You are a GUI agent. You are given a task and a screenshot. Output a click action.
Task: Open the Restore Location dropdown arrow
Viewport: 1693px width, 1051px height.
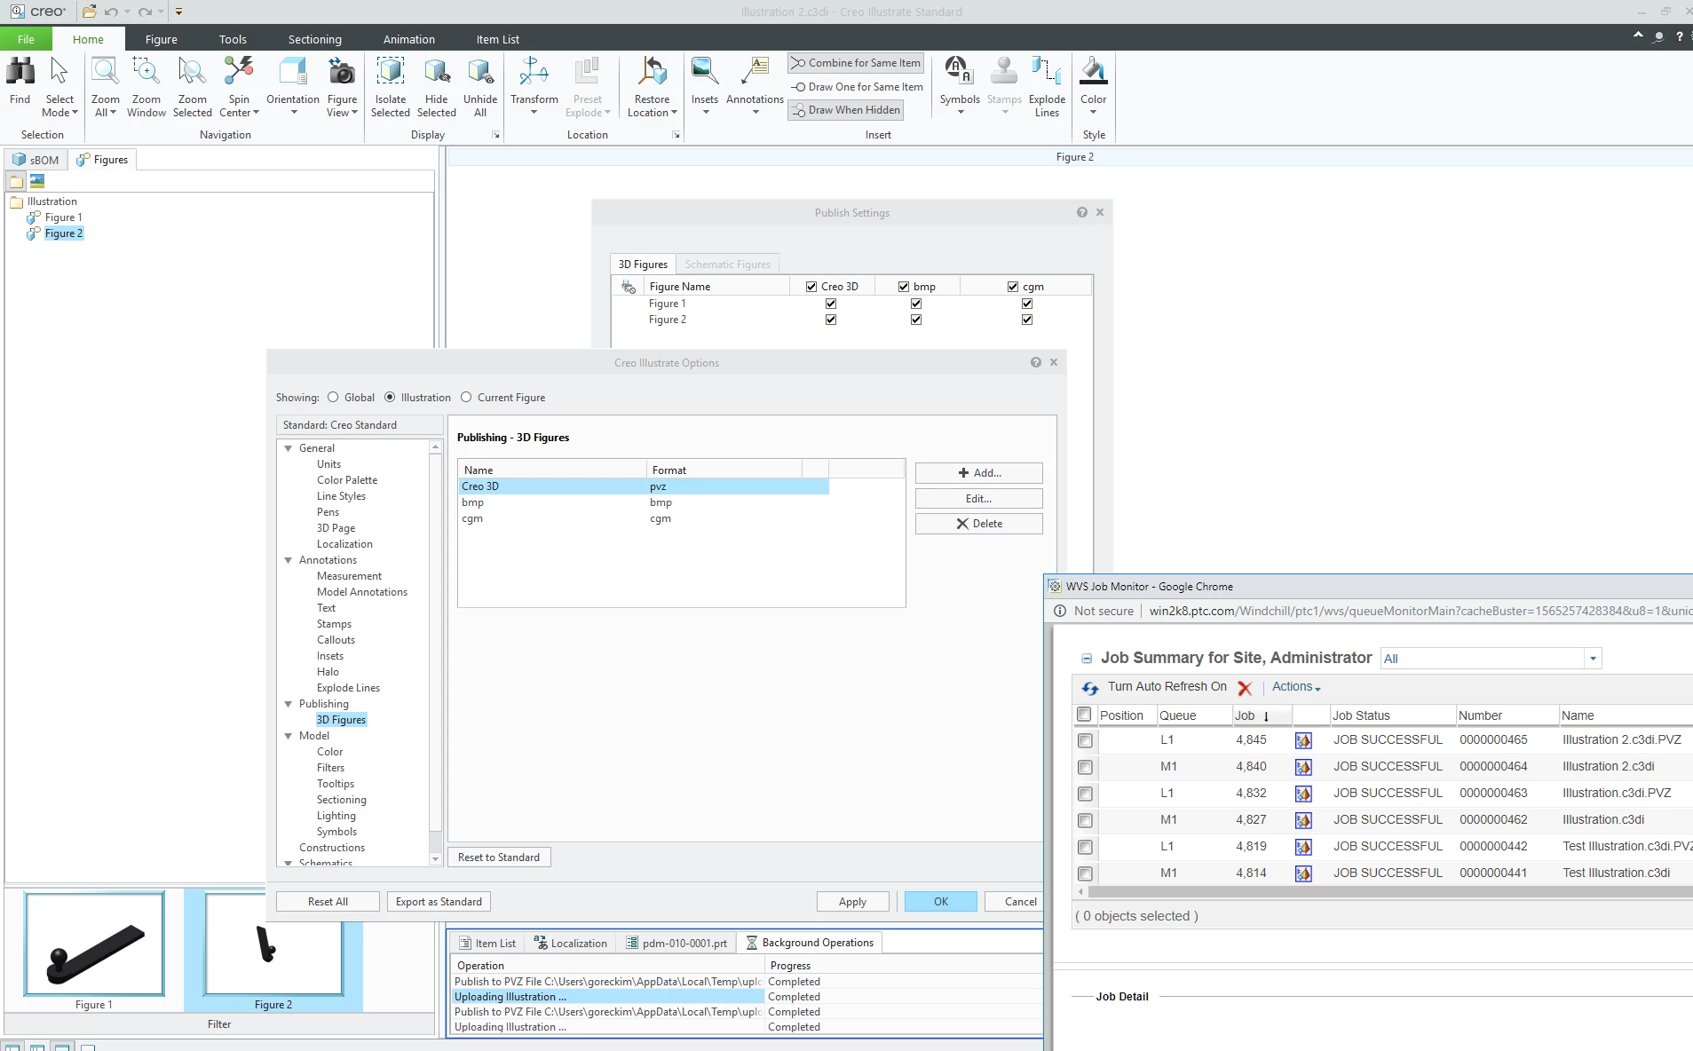tap(674, 113)
